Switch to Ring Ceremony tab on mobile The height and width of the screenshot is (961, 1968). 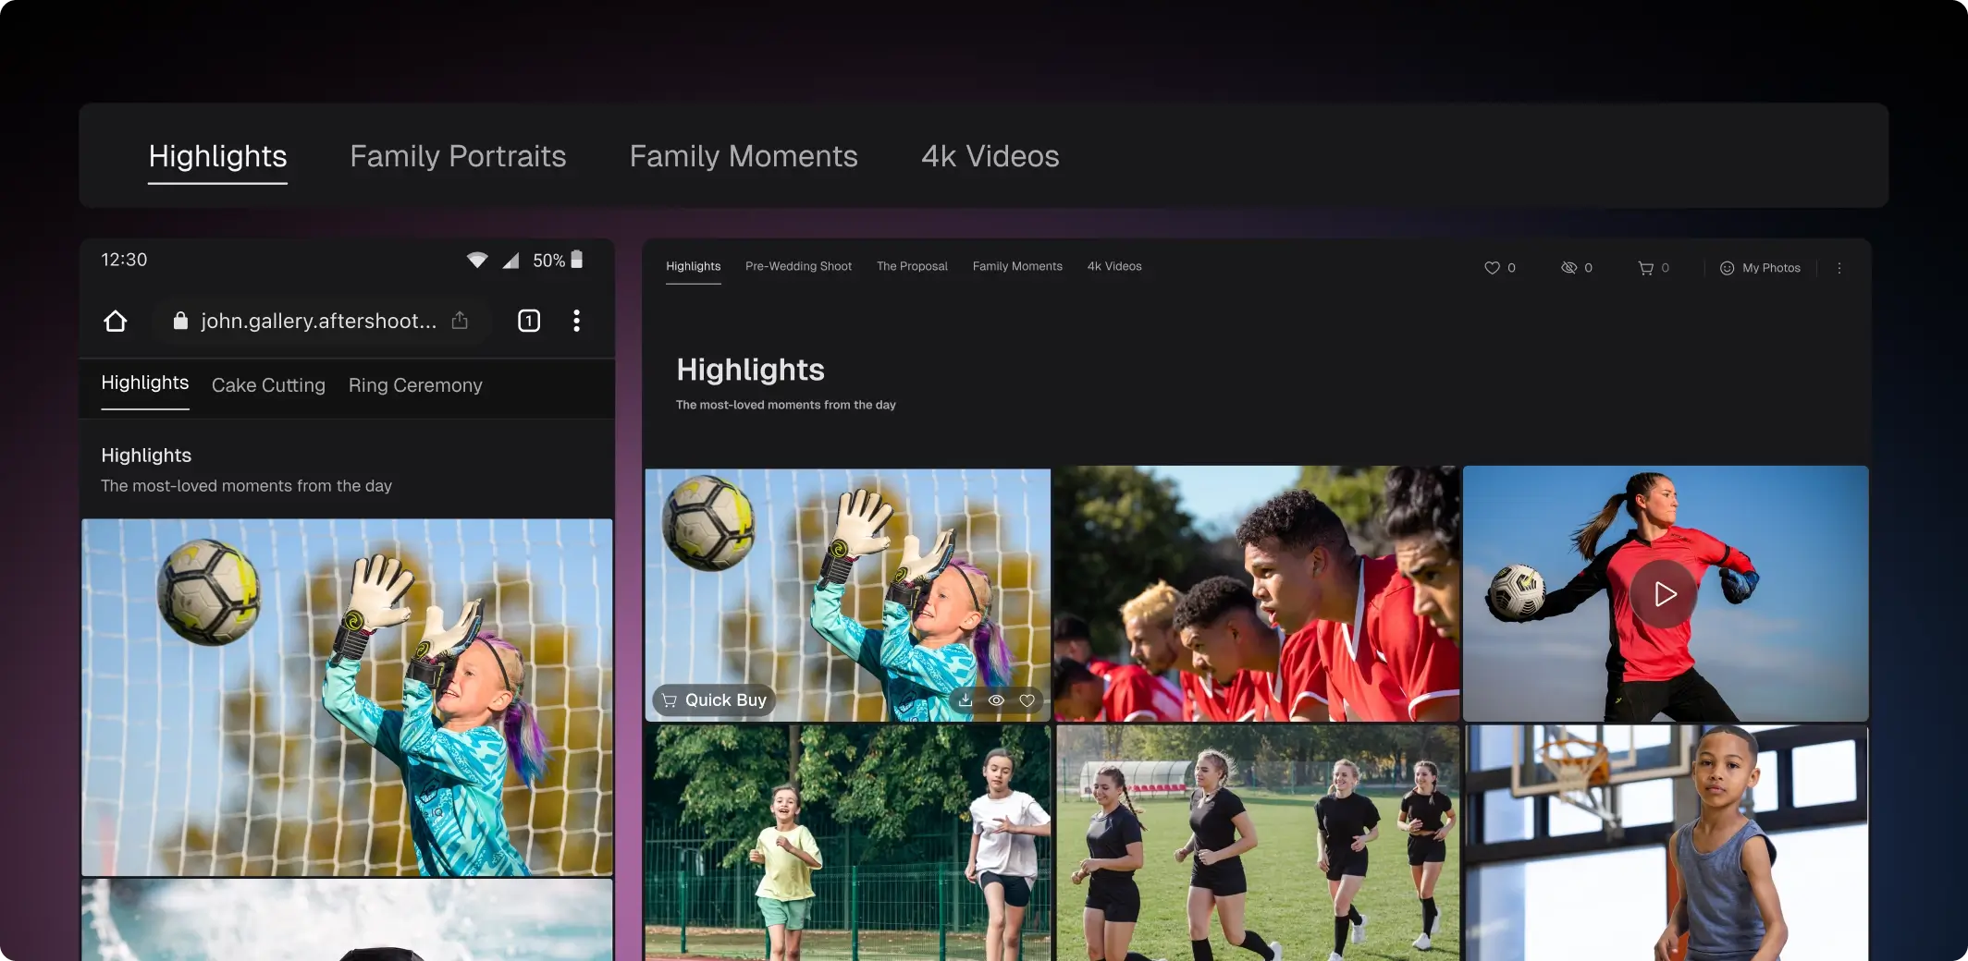coord(415,385)
